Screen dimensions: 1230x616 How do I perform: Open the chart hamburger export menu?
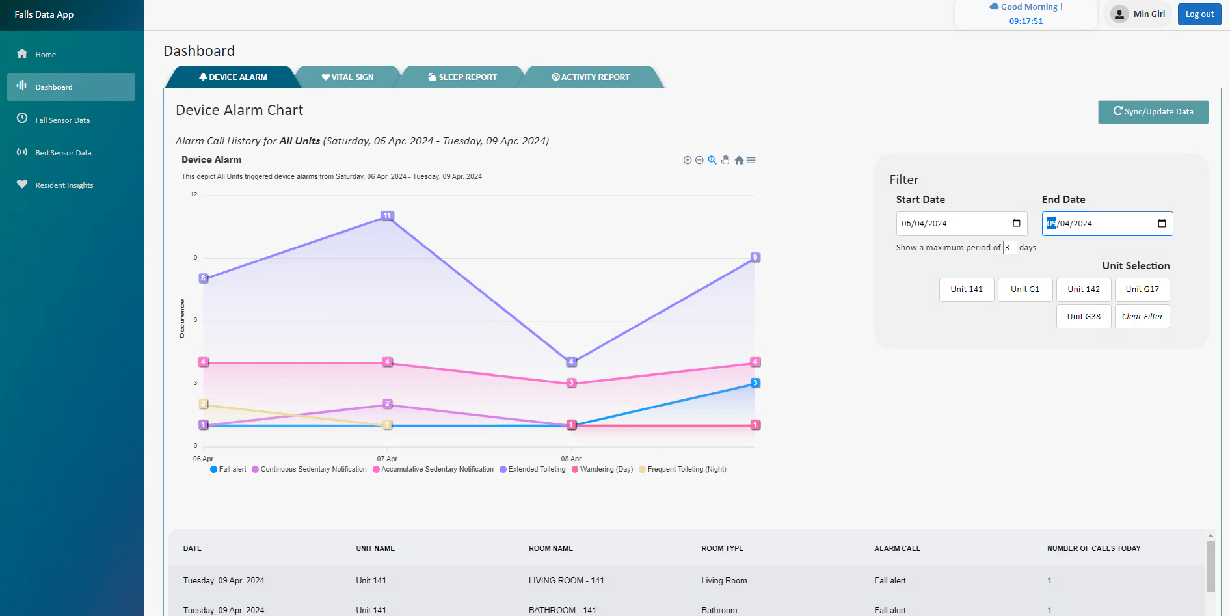pyautogui.click(x=751, y=160)
